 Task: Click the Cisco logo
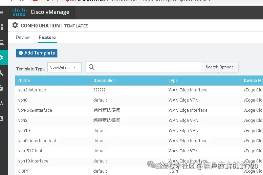tap(19, 12)
